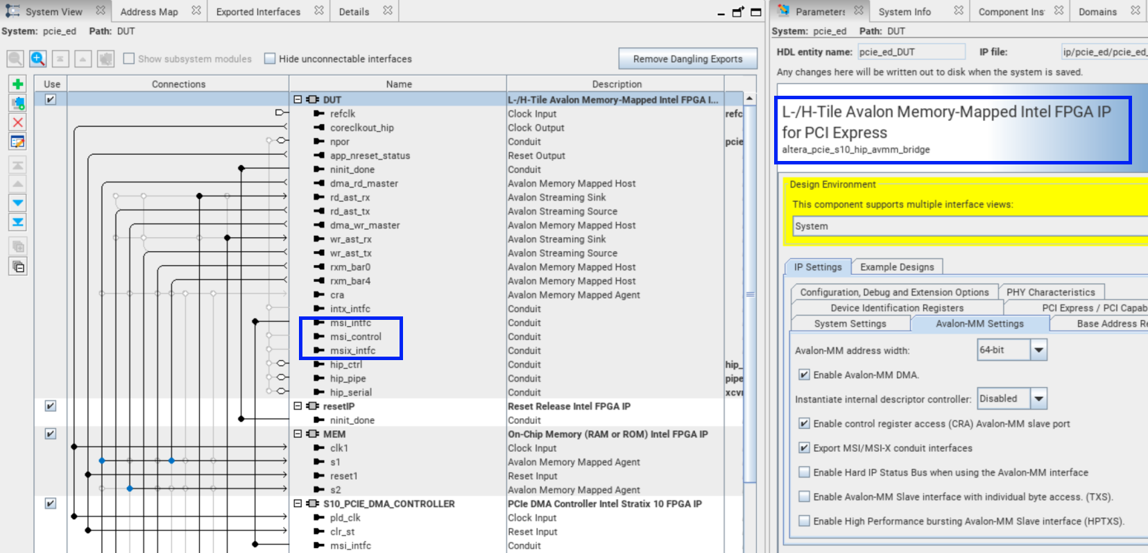Toggle Export MSI/MSI-X conduit interfaces checkbox

(804, 448)
